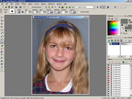Image resolution: width=132 pixels, height=99 pixels.
Task: Open the Adjust menu
Action: [x=30, y=4]
